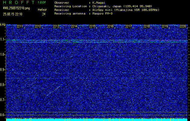The height and width of the screenshot is (121, 190).
Task: Click the Receiving antenna field label
Action: pos(70,14)
